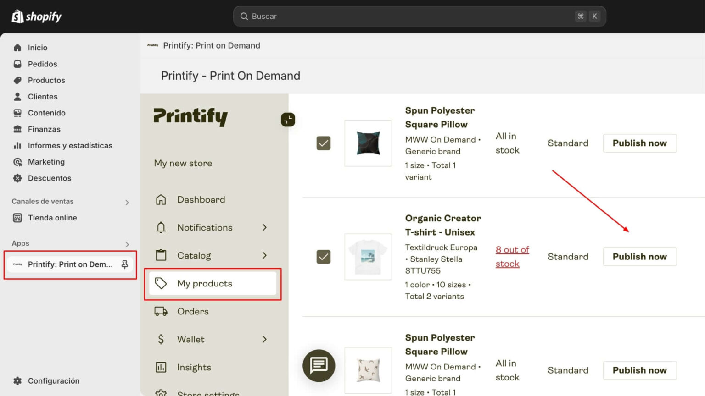The width and height of the screenshot is (705, 396).
Task: Publish the white bird pattern pillow
Action: pyautogui.click(x=639, y=370)
